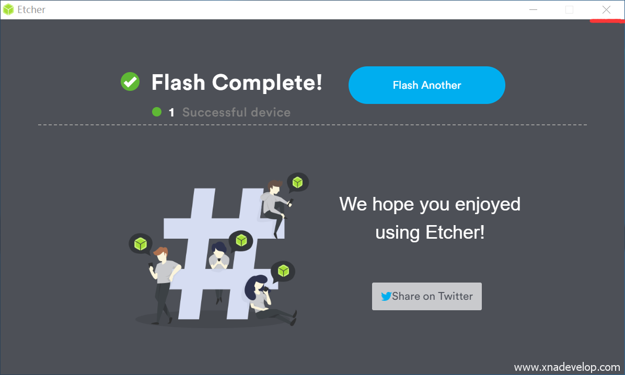This screenshot has height=375, width=625.
Task: Close the Etcher window
Action: (x=606, y=9)
